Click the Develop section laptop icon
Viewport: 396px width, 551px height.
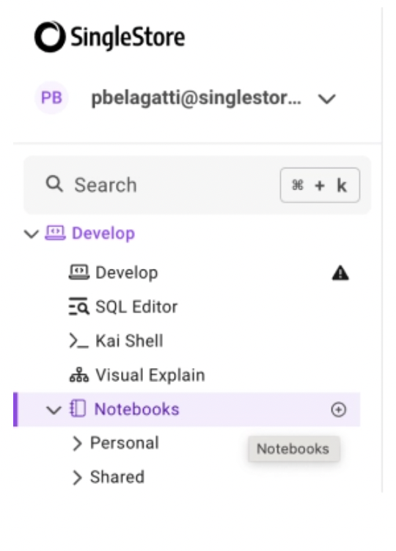(56, 233)
